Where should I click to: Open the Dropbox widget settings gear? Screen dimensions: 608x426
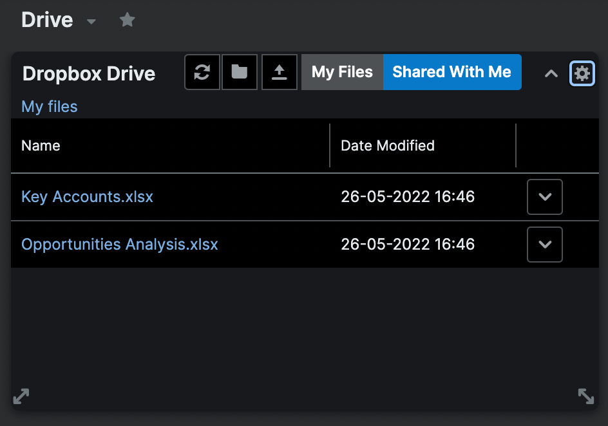pyautogui.click(x=582, y=73)
